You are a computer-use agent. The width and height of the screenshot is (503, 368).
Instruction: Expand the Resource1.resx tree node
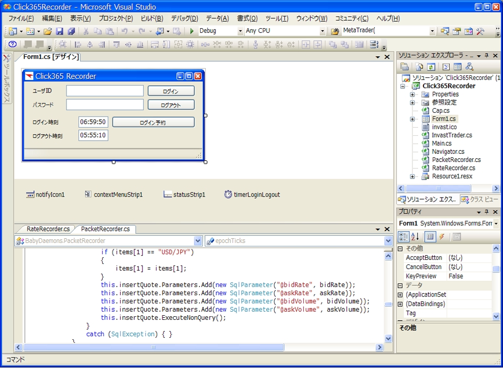click(412, 176)
